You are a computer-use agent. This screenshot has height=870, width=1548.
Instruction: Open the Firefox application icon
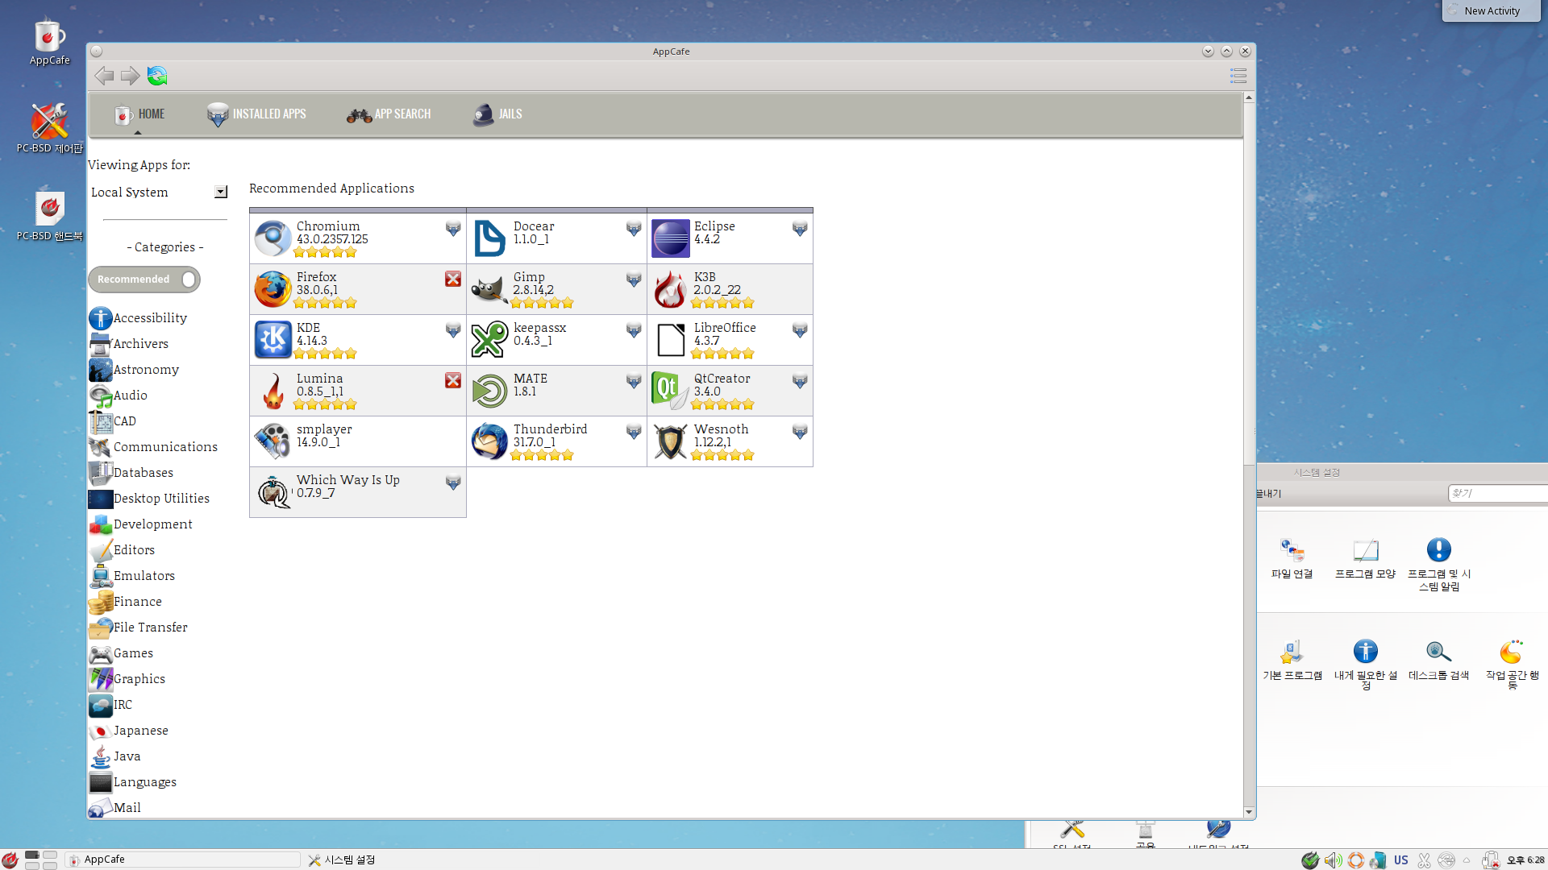click(273, 289)
